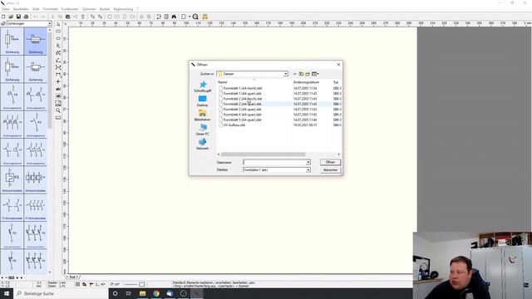Click the Print toolbar icon
This screenshot has width=532, height=299.
point(26,17)
